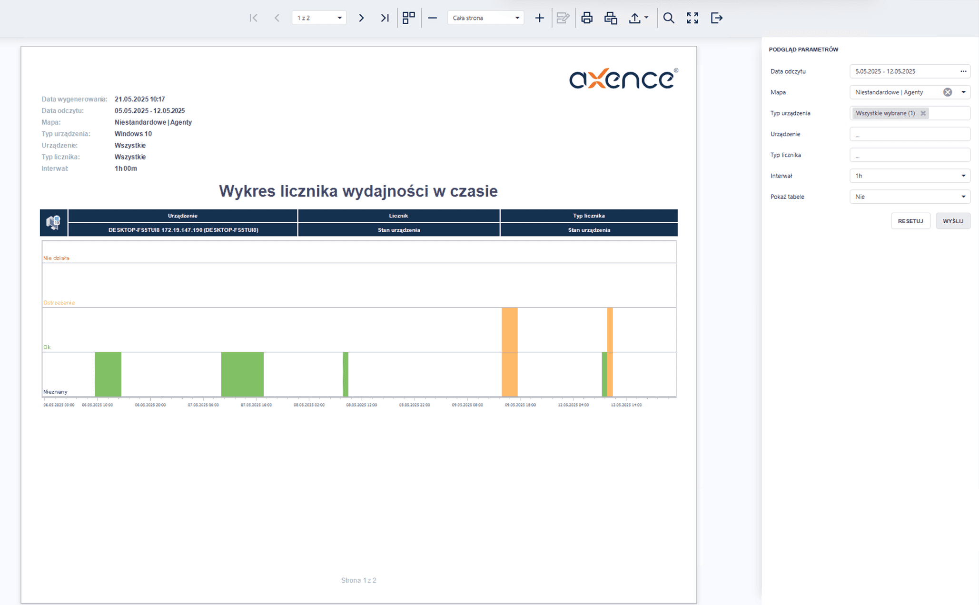Click the 'PODGLĄD PARAMETRÓW' panel heading

click(803, 50)
